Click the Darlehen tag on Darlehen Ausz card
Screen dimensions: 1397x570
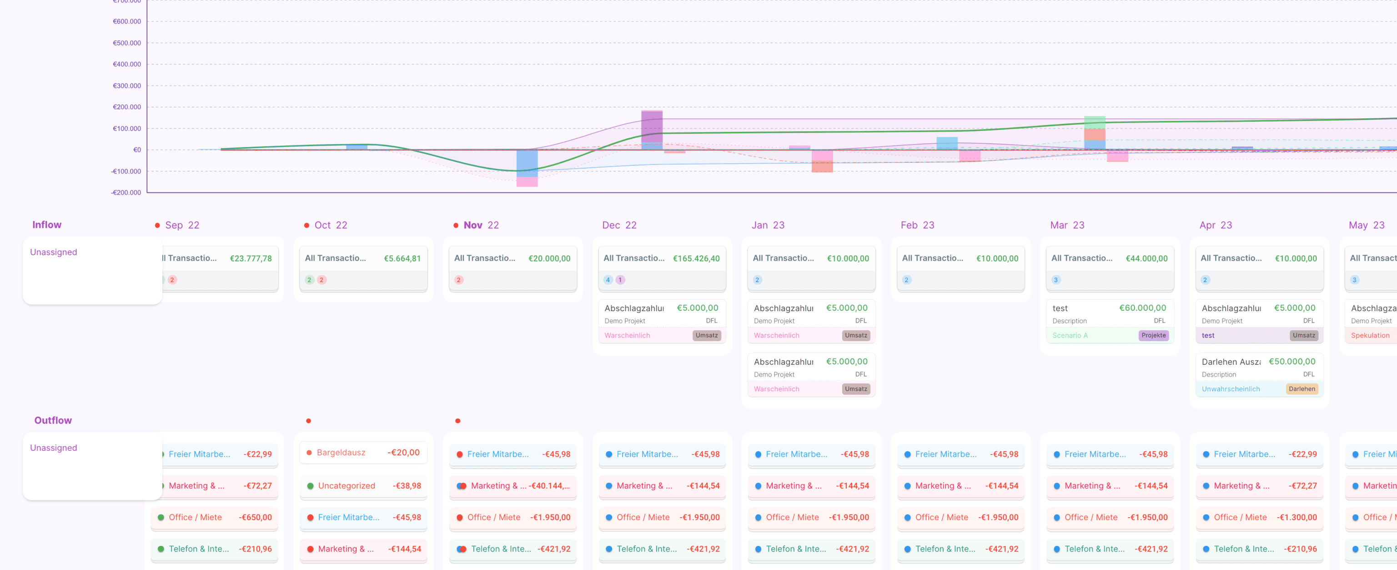(x=1302, y=389)
